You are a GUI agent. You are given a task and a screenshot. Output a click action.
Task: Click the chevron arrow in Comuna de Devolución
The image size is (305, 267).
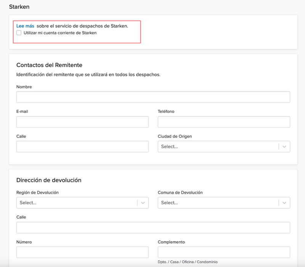284,203
